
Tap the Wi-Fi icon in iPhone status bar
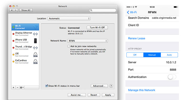pos(136,7)
